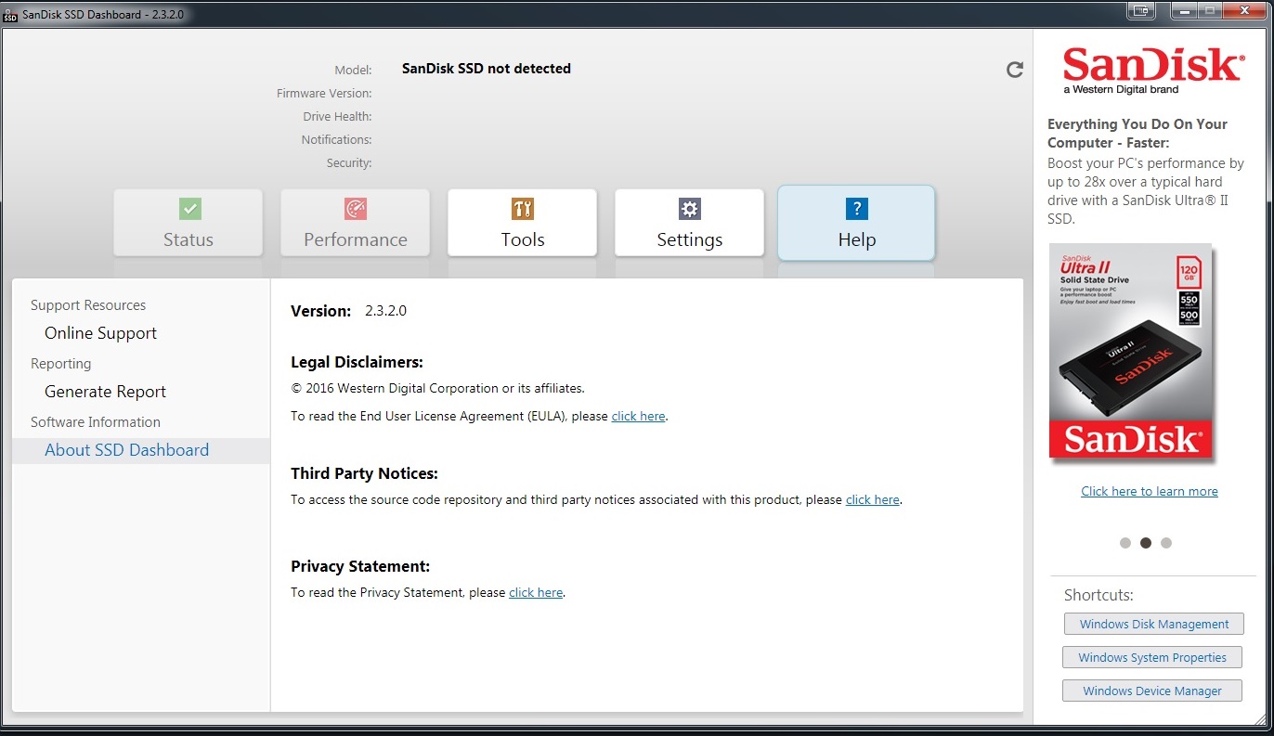
Task: Click the Help question mark icon
Action: pyautogui.click(x=856, y=208)
